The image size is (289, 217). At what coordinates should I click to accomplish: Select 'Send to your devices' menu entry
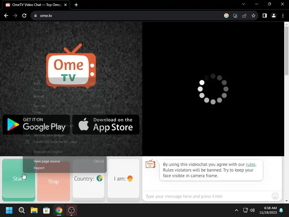tap(65, 135)
